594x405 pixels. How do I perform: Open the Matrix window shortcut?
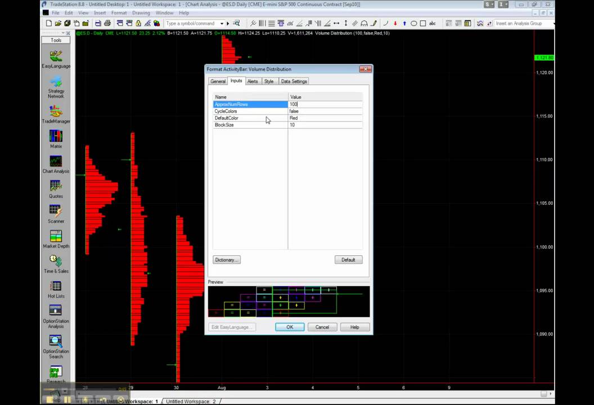point(56,139)
